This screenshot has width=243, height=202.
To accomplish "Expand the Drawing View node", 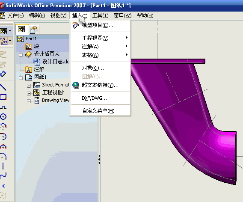I will (x=29, y=101).
